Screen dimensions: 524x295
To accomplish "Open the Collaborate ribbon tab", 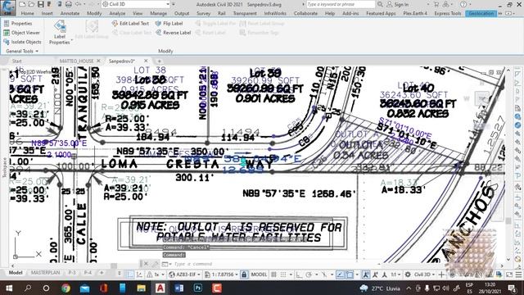I will tap(305, 13).
